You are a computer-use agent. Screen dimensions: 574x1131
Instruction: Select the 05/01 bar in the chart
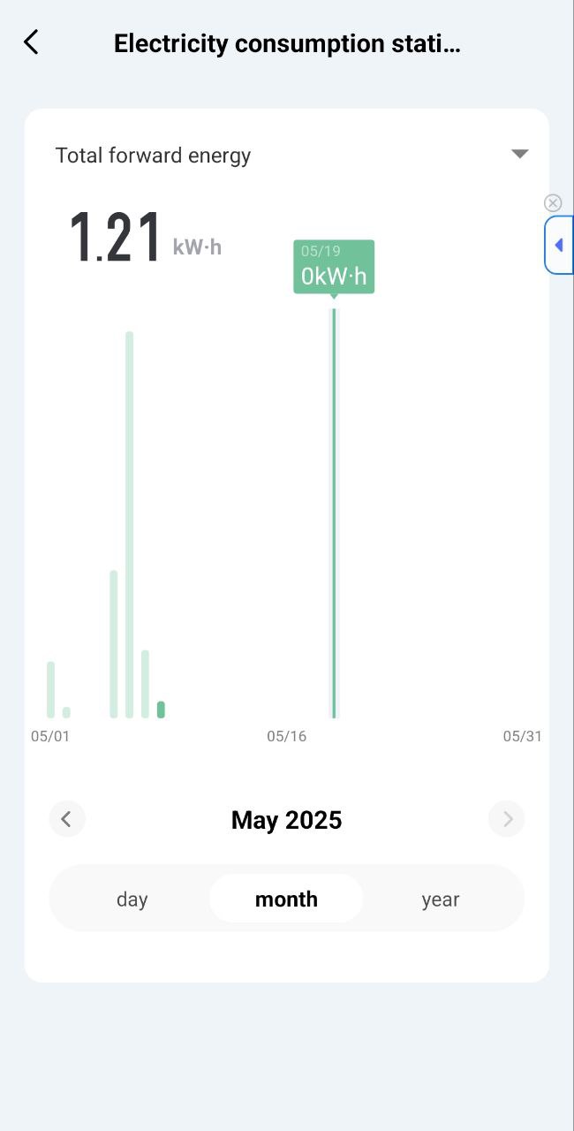pos(51,689)
